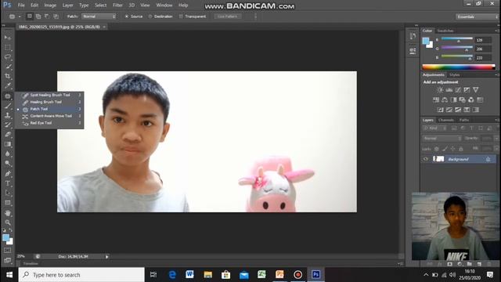Select the Lasso tool
Viewport: 501px width, 282px height.
click(x=8, y=57)
